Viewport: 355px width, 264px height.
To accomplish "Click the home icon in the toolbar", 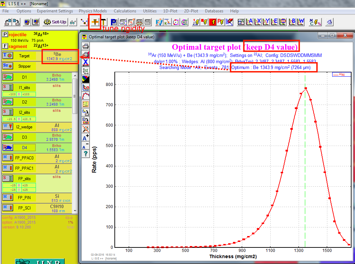I will (x=329, y=22).
